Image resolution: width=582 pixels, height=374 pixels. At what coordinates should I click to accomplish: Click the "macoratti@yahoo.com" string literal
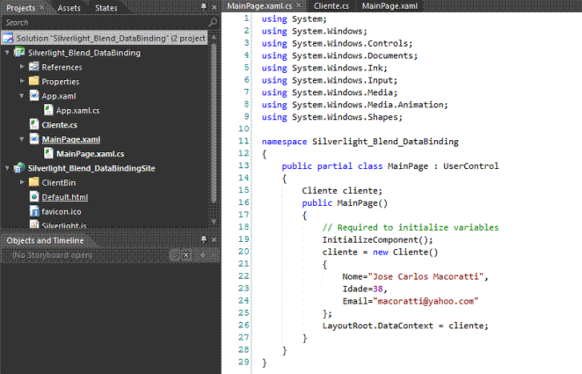pos(426,301)
